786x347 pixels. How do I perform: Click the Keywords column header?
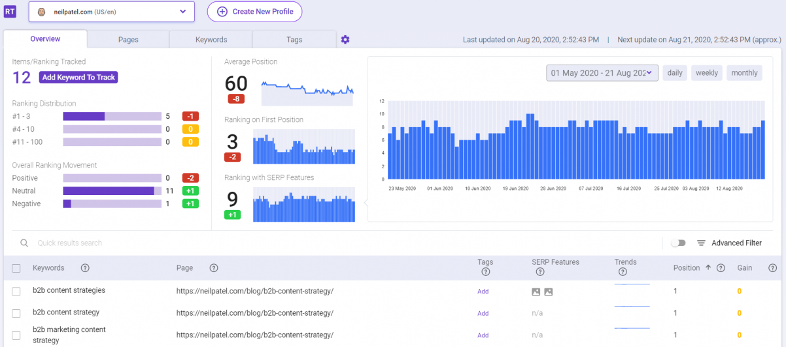(48, 268)
